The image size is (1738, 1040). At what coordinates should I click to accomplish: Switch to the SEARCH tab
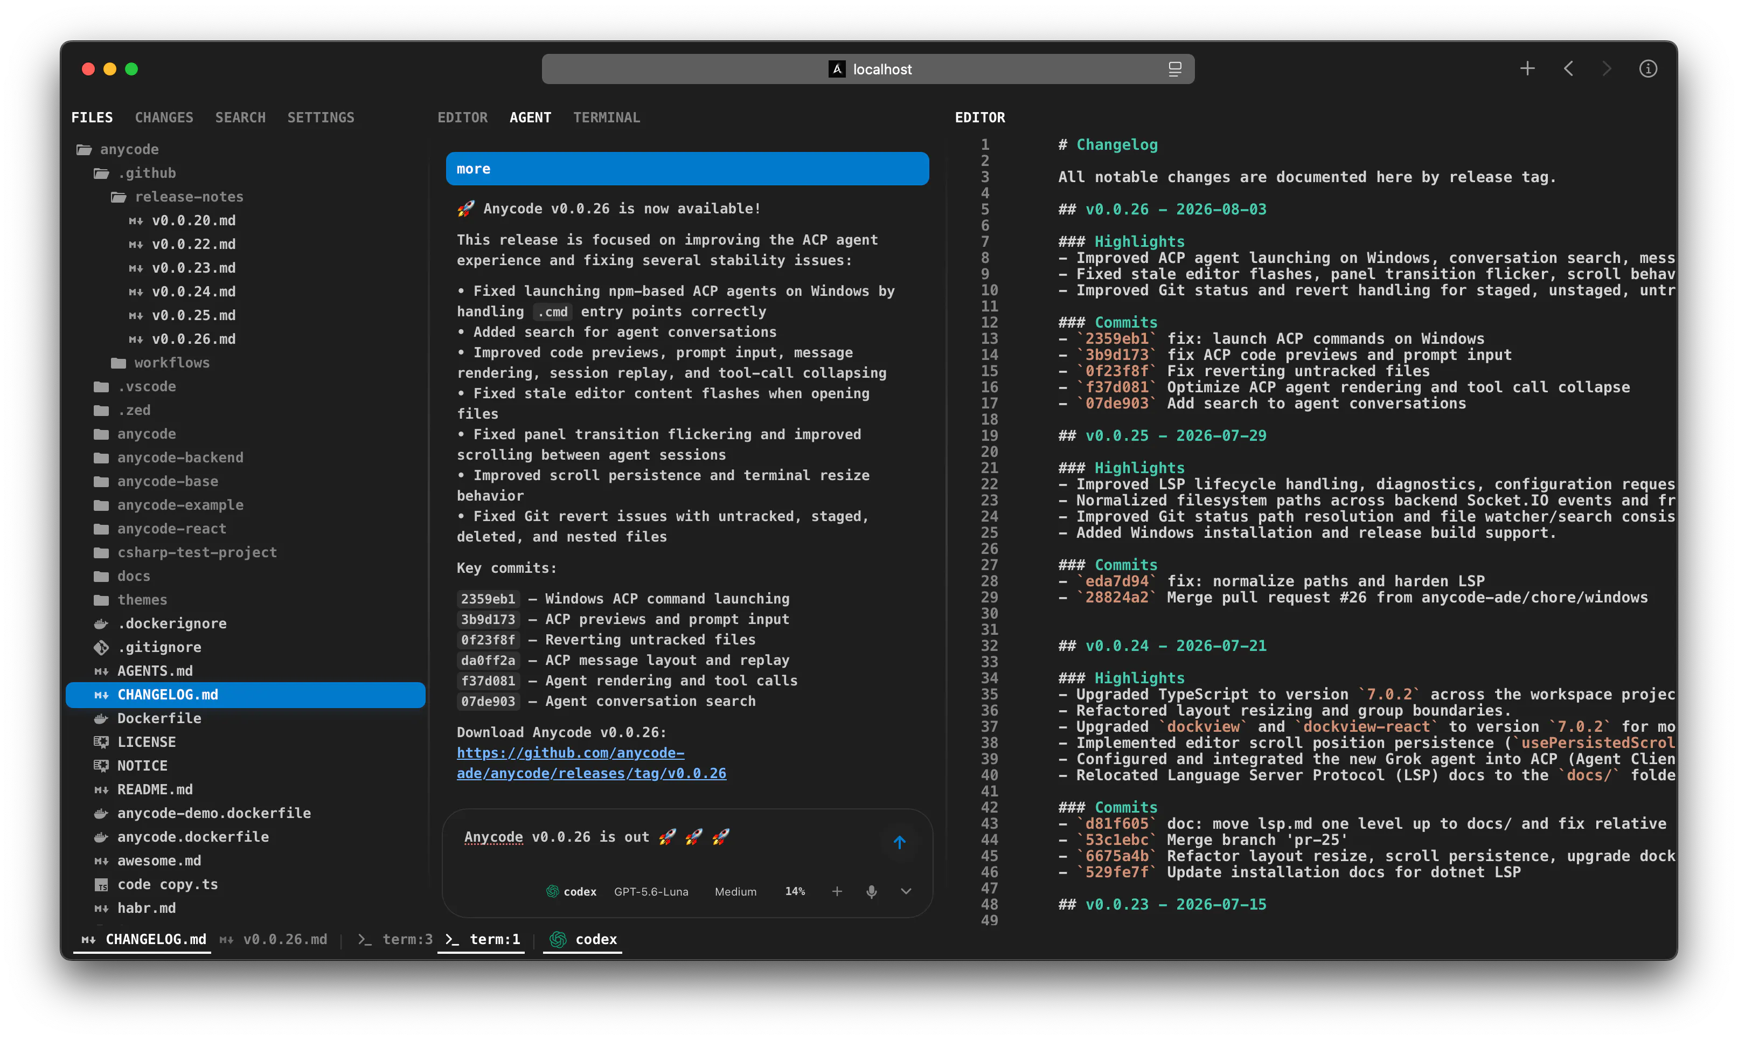click(x=240, y=117)
